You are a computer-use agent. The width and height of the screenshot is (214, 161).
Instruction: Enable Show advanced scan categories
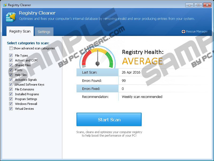tap(11, 48)
